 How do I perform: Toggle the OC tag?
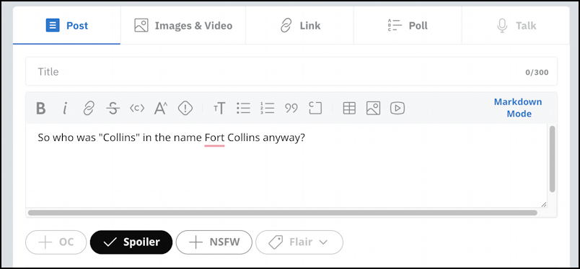[56, 242]
